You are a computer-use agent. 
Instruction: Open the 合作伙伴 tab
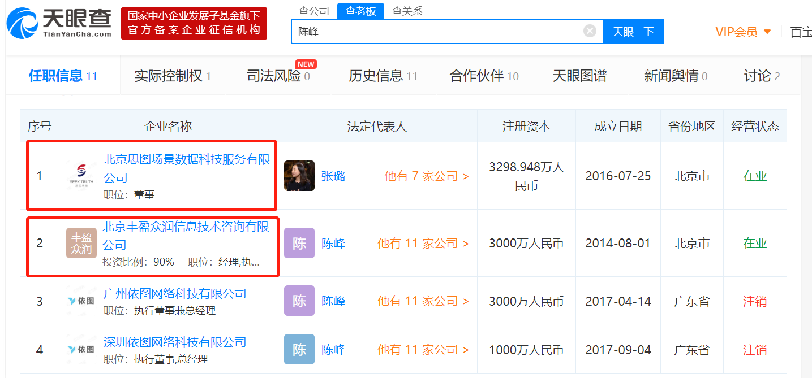[484, 76]
